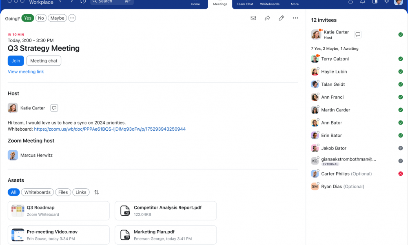Image resolution: width=408 pixels, height=245 pixels.
Task: Open the View meeting link
Action: pos(26,72)
